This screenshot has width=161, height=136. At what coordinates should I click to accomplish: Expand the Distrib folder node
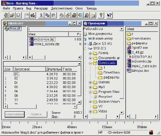pyautogui.click(x=90, y=54)
